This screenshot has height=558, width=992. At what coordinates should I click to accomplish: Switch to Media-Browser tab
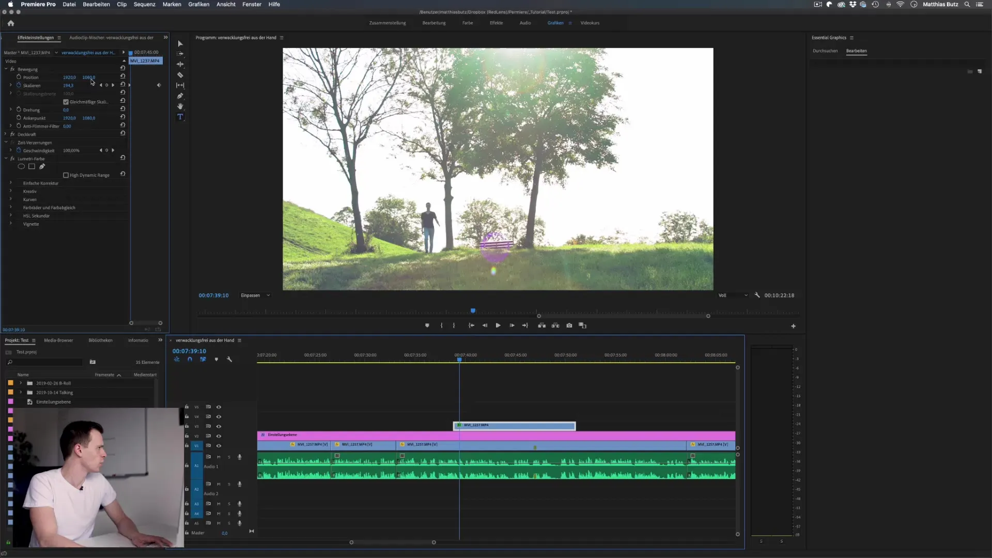(x=58, y=340)
